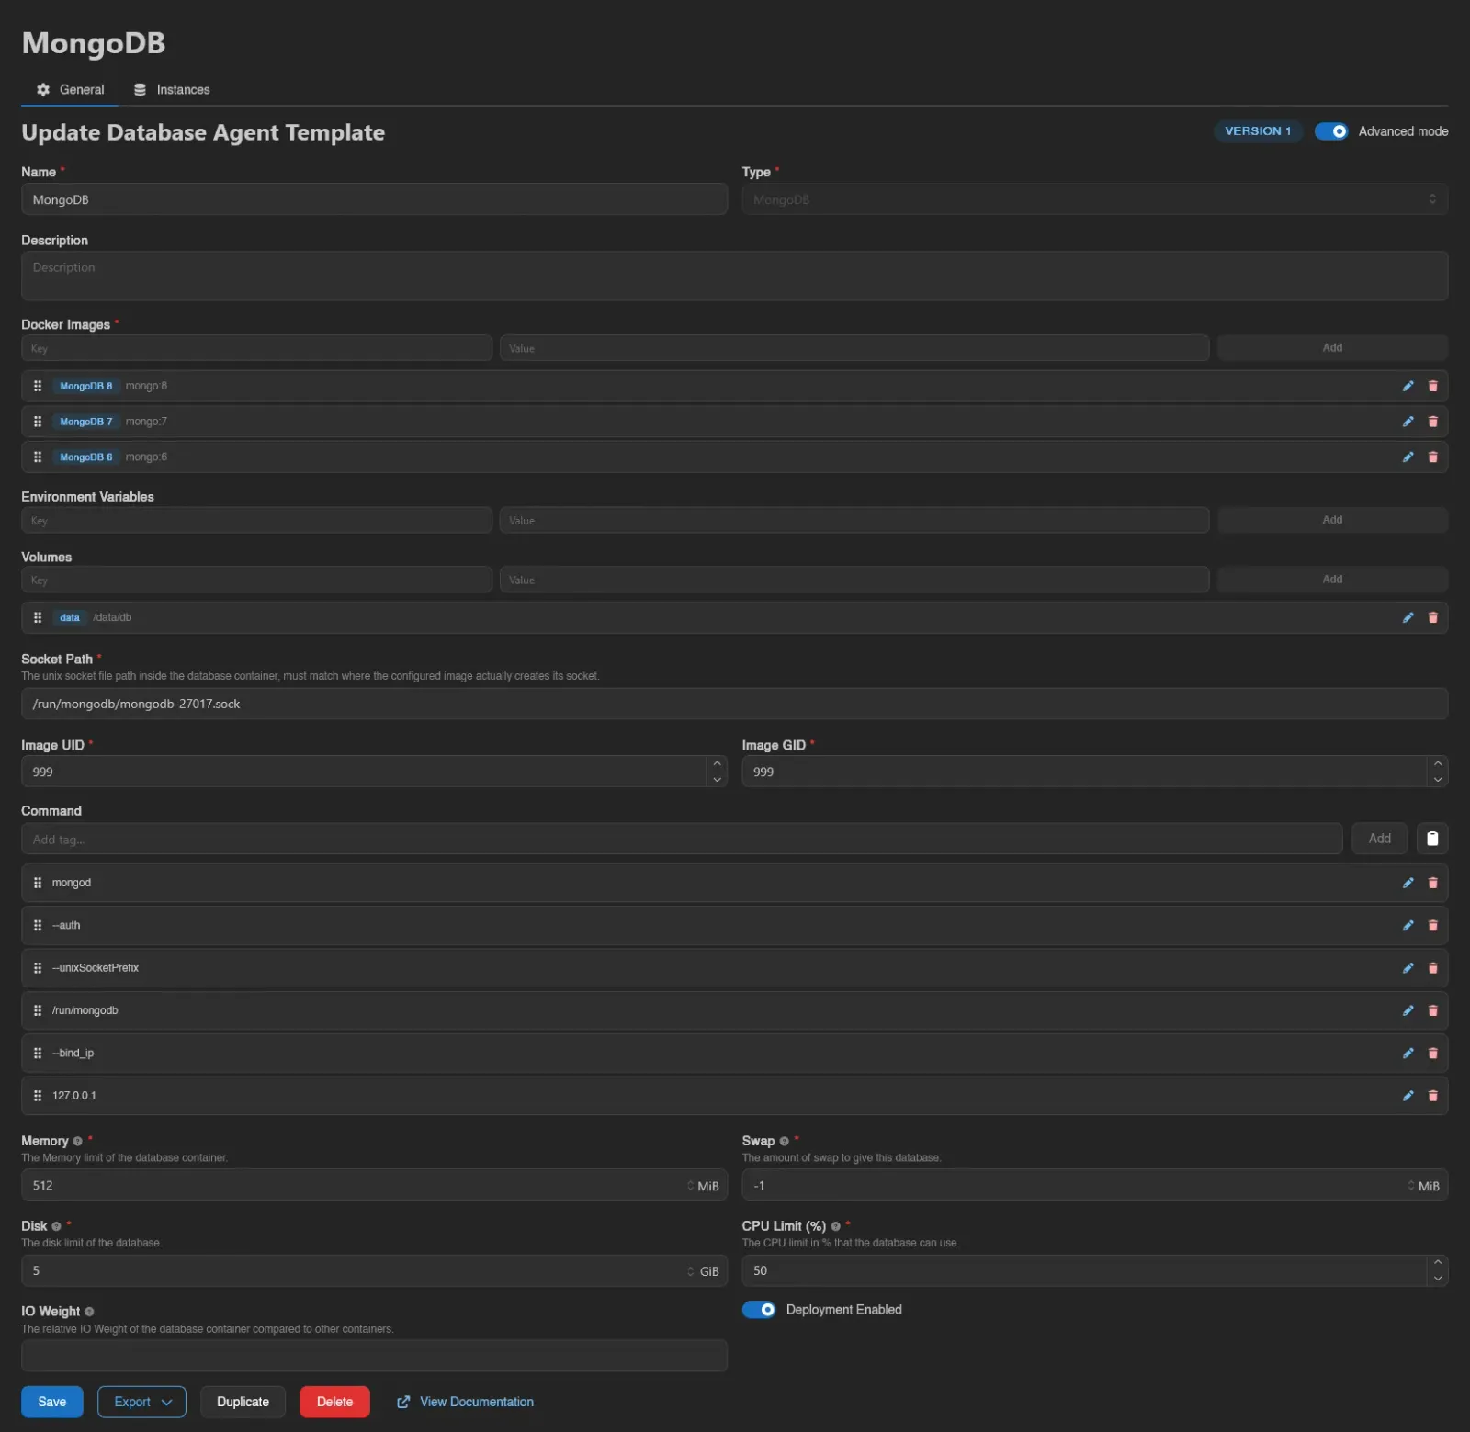The height and width of the screenshot is (1432, 1470).
Task: Decrease the Image GID value
Action: pos(1438,780)
